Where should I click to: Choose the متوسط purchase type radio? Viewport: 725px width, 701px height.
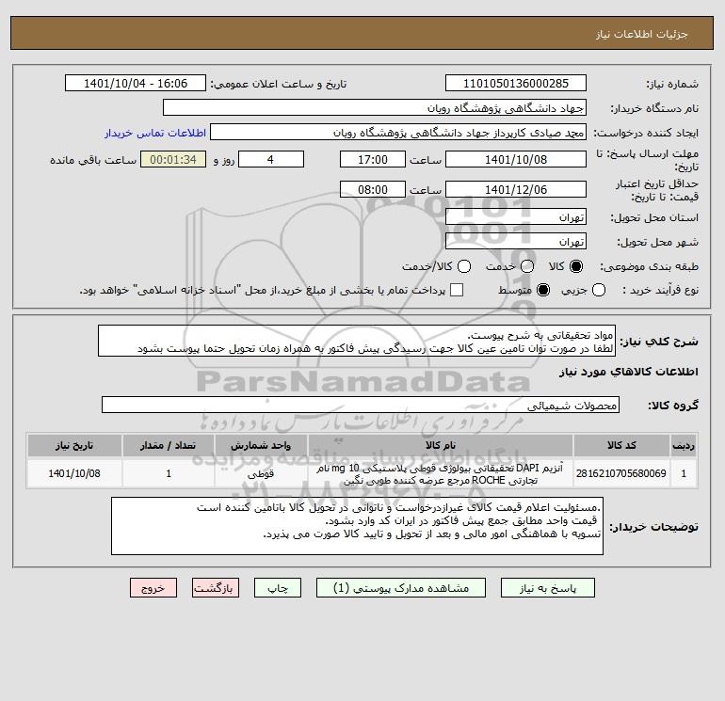pyautogui.click(x=543, y=290)
